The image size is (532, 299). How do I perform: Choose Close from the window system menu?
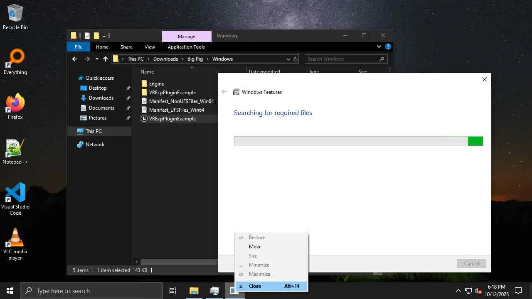[271, 286]
